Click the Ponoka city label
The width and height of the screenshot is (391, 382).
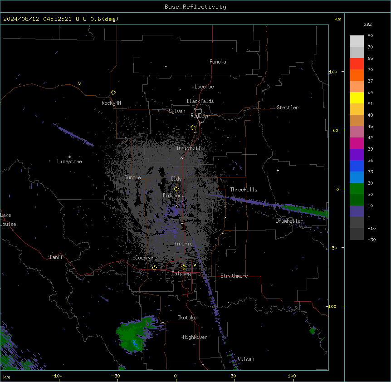218,62
